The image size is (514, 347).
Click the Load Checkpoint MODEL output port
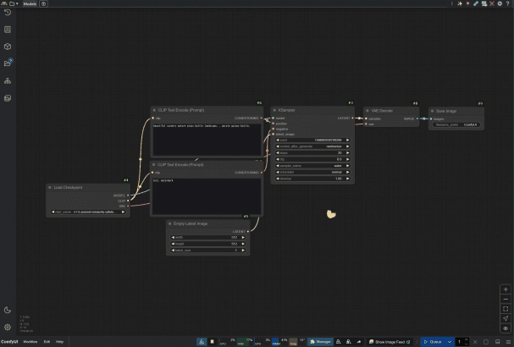(128, 196)
